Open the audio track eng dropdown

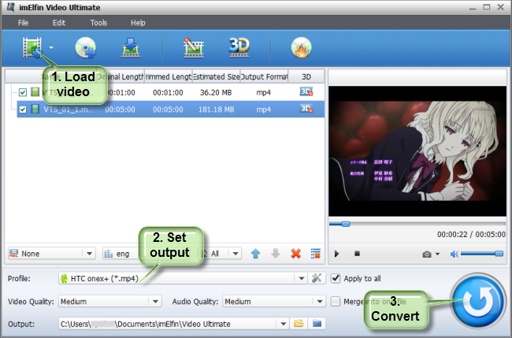pyautogui.click(x=121, y=254)
